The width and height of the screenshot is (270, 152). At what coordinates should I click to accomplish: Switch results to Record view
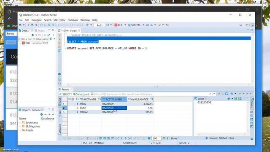(60, 129)
